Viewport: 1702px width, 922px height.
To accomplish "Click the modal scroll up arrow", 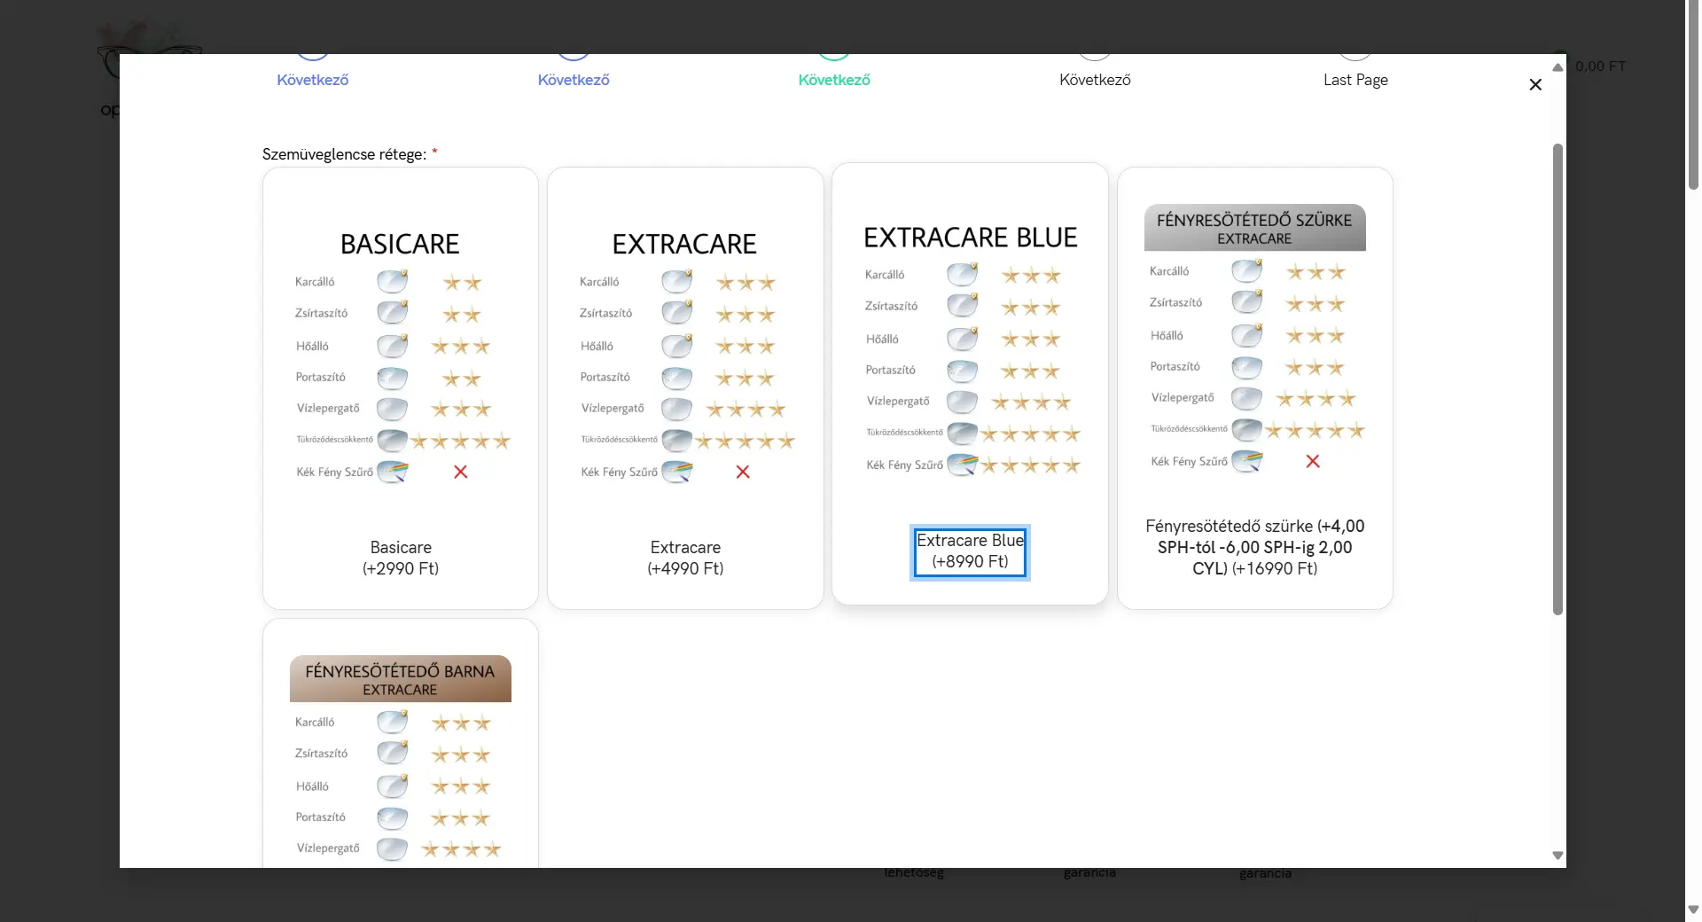I will pos(1558,67).
